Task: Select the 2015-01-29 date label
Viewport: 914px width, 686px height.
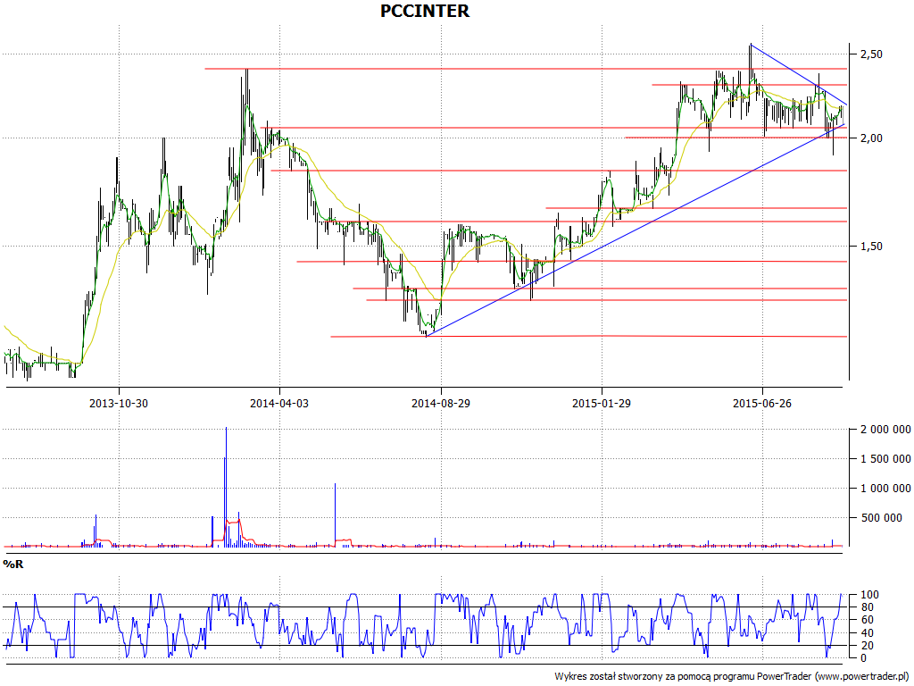Action: [602, 403]
